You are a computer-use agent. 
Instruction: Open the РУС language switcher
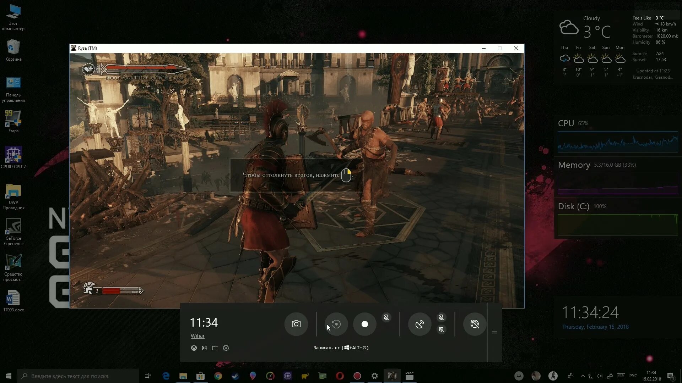point(633,376)
